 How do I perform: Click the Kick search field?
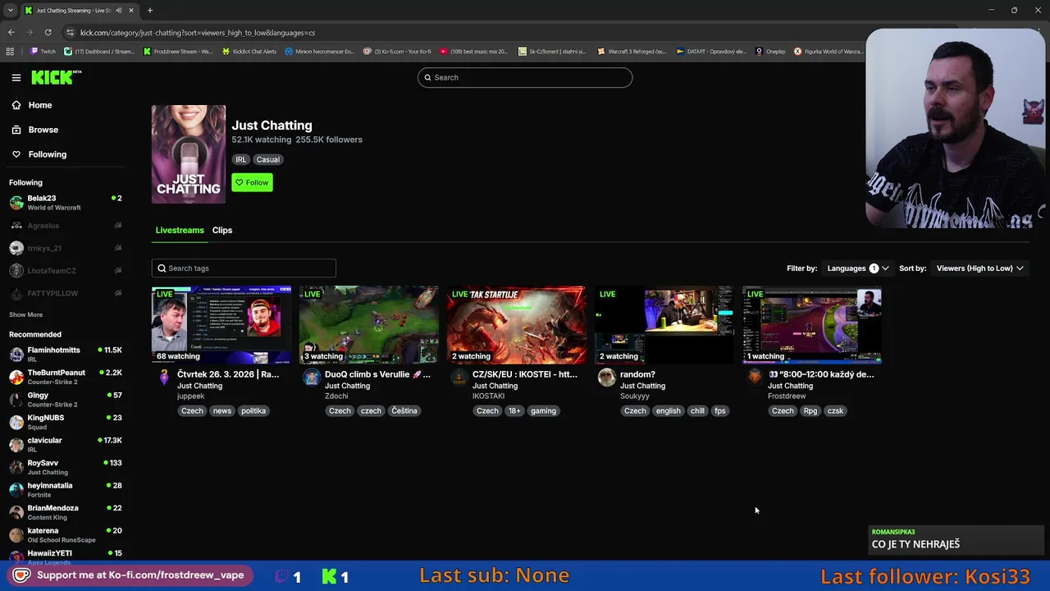pos(525,77)
